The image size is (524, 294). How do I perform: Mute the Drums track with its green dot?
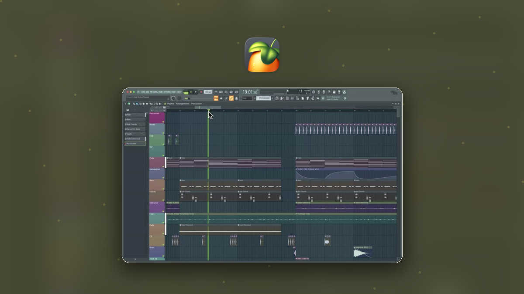click(163, 133)
